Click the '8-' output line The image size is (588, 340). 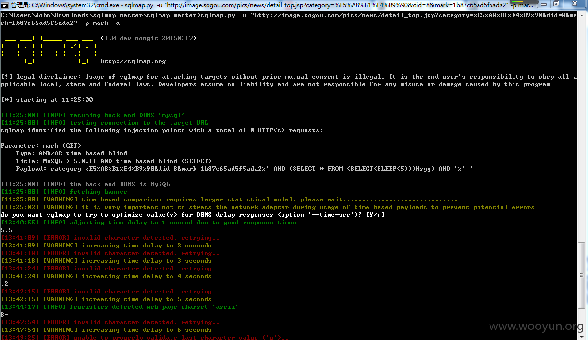(4, 315)
